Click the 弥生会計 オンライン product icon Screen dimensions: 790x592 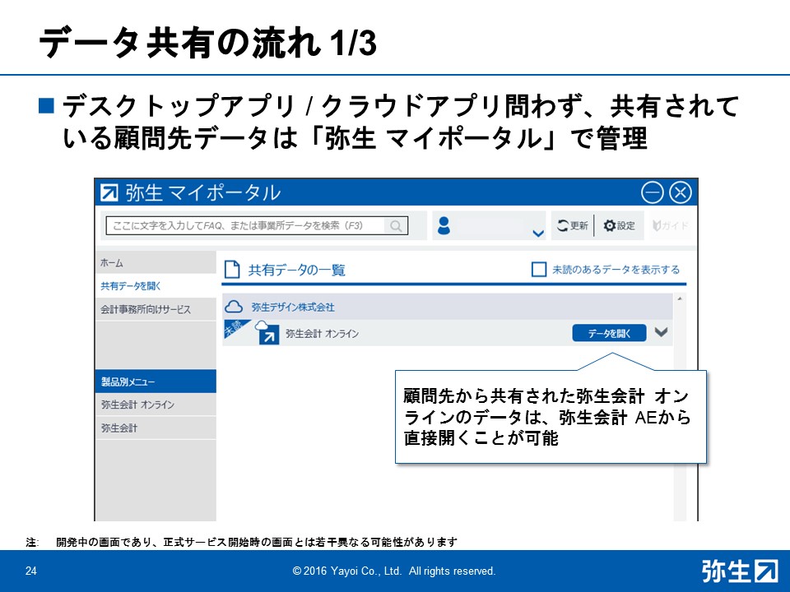(267, 332)
